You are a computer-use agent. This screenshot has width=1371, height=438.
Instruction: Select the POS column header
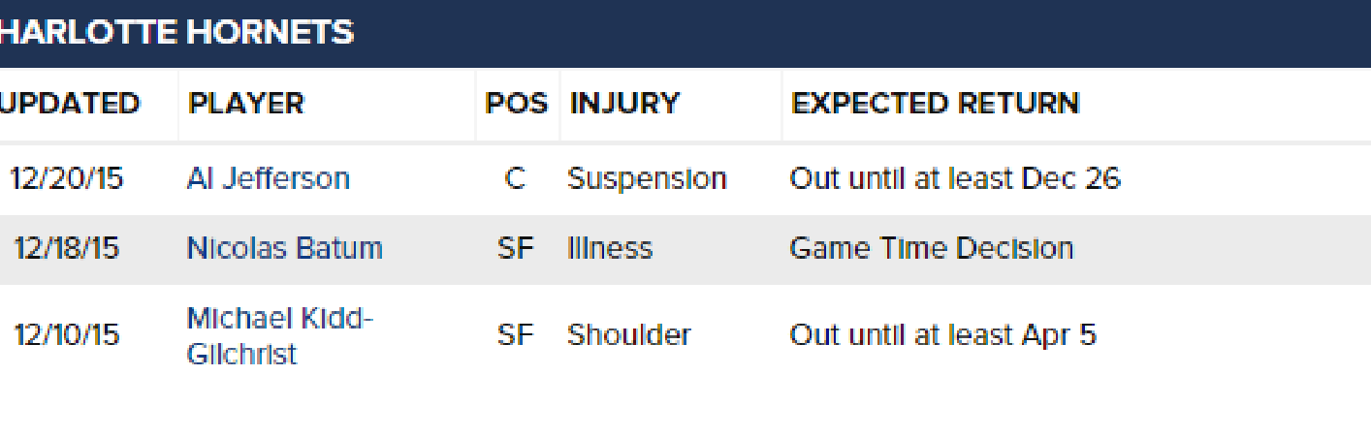click(x=517, y=104)
